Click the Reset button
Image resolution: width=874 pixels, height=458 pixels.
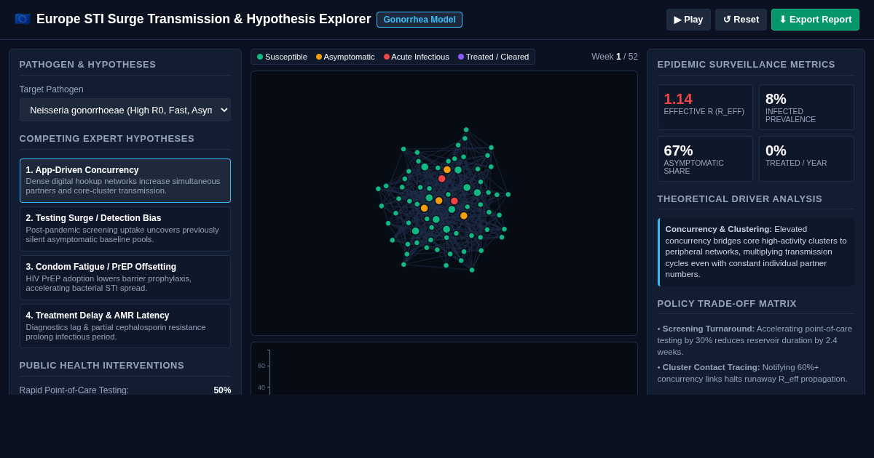[741, 20]
